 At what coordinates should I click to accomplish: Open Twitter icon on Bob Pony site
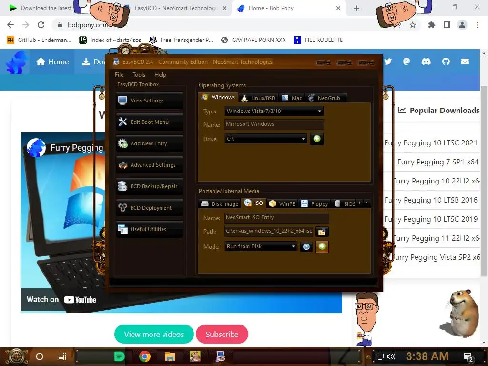point(388,61)
